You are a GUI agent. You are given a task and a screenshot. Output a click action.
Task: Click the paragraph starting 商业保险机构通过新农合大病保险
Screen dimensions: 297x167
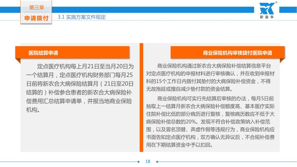pyautogui.click(x=210, y=77)
